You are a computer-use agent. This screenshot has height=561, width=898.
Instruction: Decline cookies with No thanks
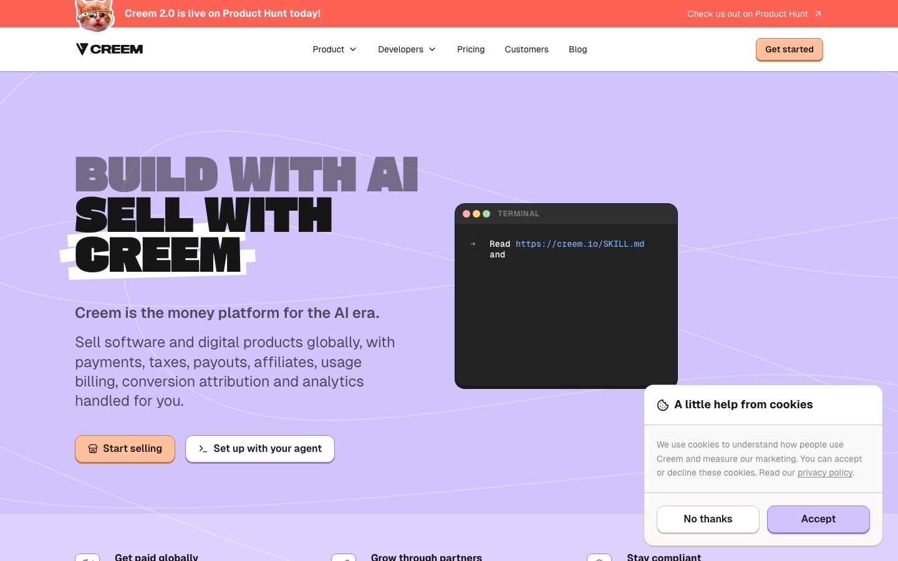coord(708,519)
